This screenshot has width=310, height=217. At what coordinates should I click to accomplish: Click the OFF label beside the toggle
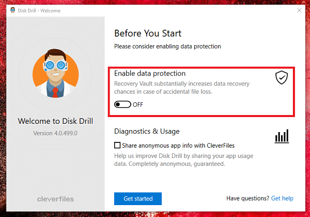click(x=138, y=105)
